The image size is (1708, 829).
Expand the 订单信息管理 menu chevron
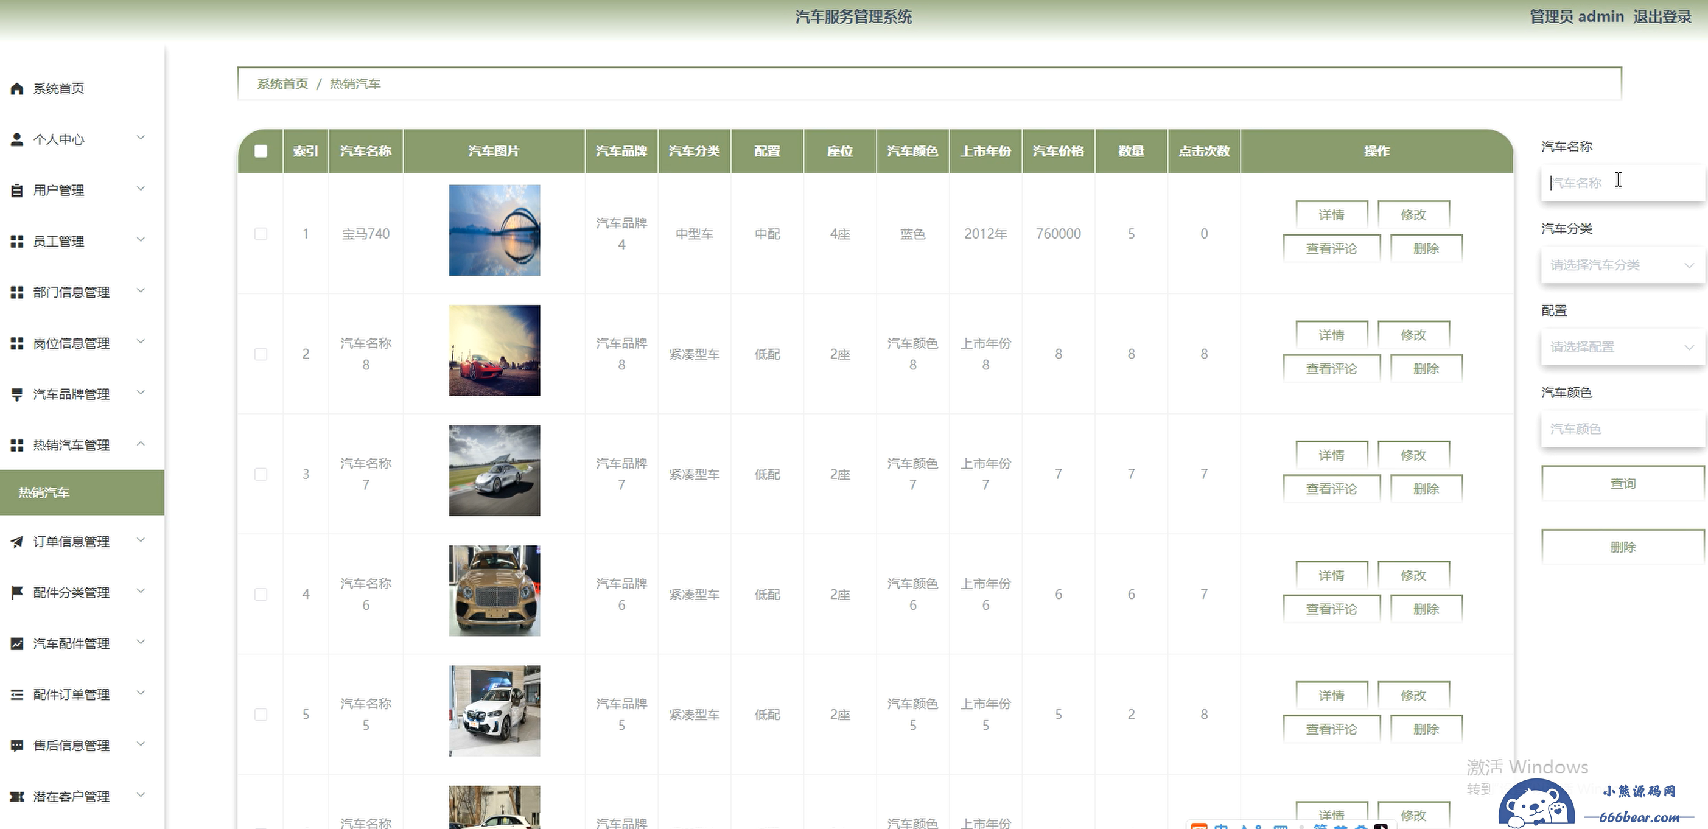[141, 540]
